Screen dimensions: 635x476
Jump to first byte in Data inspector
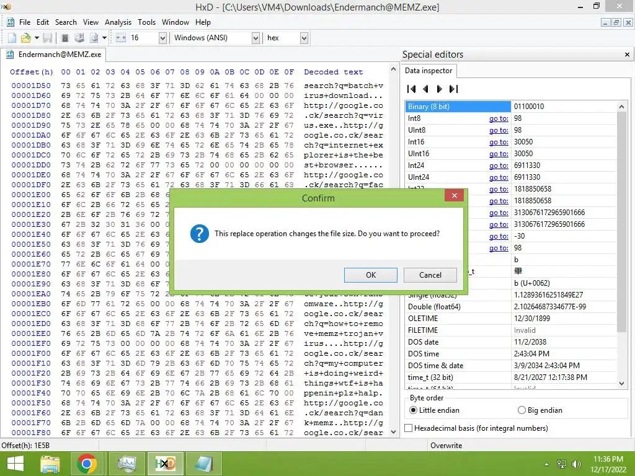(x=412, y=89)
